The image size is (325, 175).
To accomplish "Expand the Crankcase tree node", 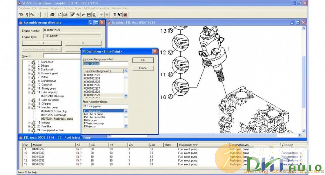I will pos(29,62).
